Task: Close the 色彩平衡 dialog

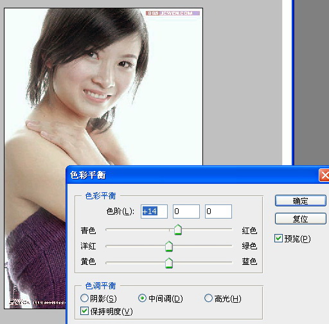Action: tap(324, 175)
